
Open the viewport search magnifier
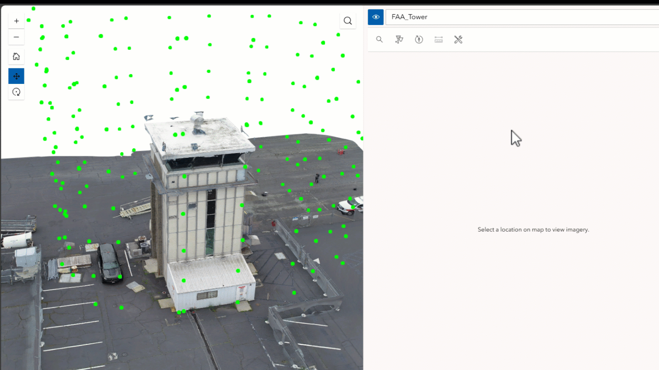(x=347, y=21)
